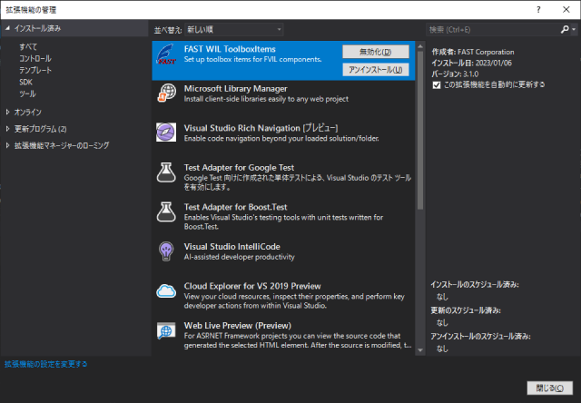
Task: Expand the 拡張機能マネージャーのローミング node
Action: pos(7,145)
